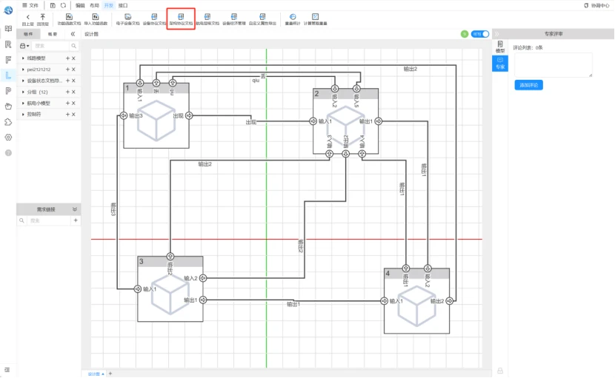The image size is (615, 378).
Task: Open 协调中心 at top right
Action: click(596, 5)
